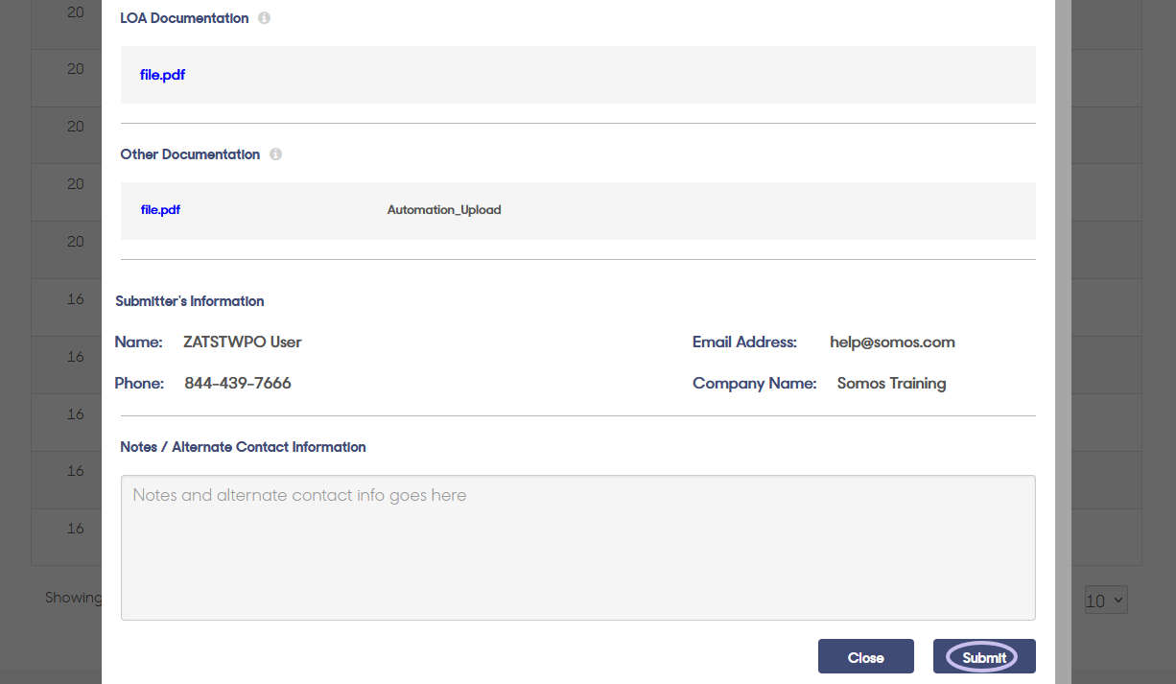Image resolution: width=1176 pixels, height=684 pixels.
Task: Open the LOA Documentation info tooltip icon
Action: (264, 17)
